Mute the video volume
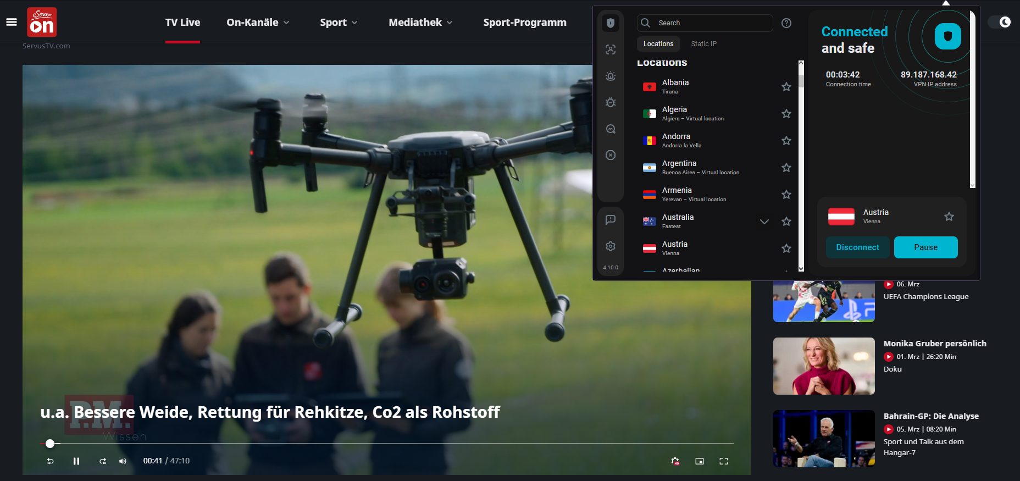 (x=123, y=461)
